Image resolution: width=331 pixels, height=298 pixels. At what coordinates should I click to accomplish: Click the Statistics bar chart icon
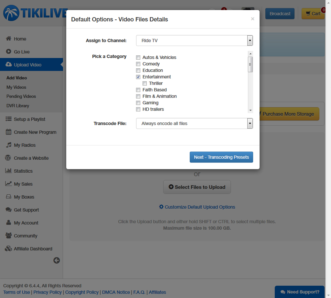click(x=9, y=171)
